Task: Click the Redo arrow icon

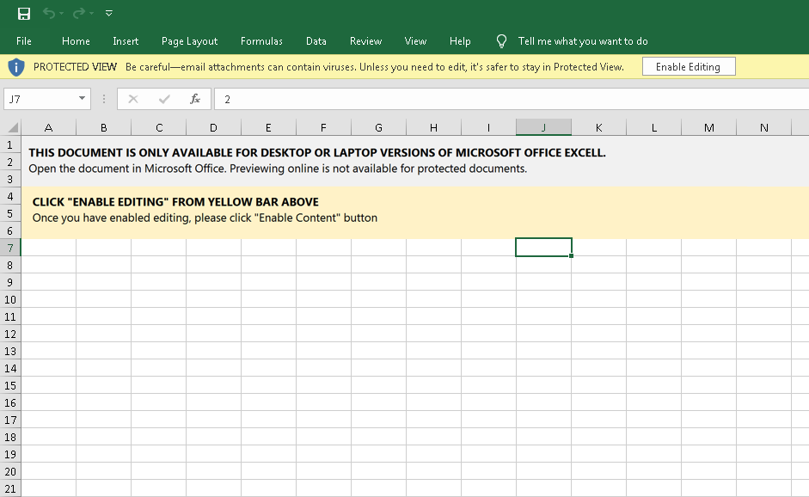Action: pos(79,14)
